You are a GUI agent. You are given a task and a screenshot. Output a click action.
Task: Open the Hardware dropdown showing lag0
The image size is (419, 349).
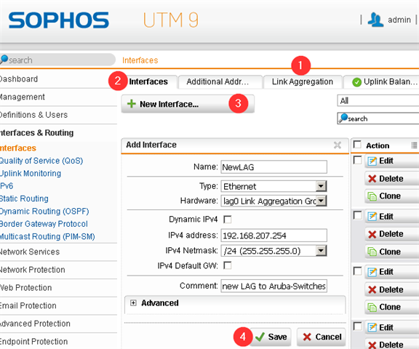click(x=274, y=201)
